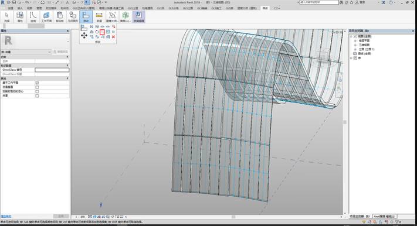The width and height of the screenshot is (417, 226).
Task: Collapse the 视图 (全部) node in Project Browser
Action: pos(351,36)
